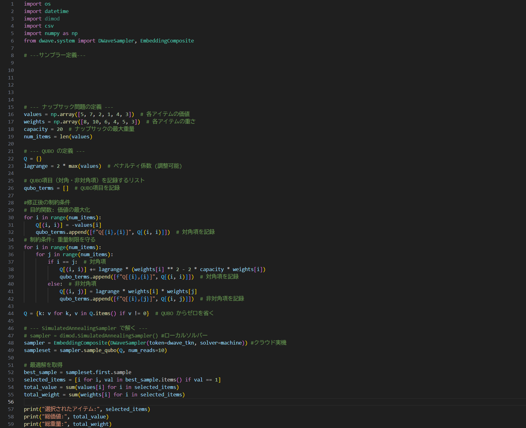Click line number 1 in the gutter
This screenshot has height=428, width=526.
[x=12, y=4]
